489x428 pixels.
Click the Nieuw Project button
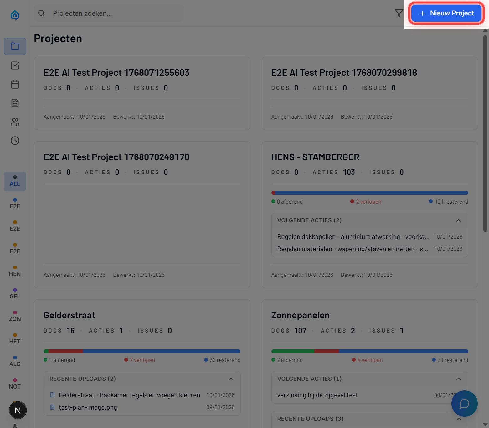(x=446, y=13)
